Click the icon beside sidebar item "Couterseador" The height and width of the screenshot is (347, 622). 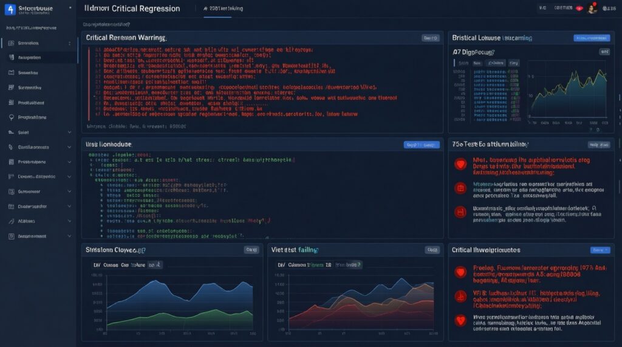point(11,207)
